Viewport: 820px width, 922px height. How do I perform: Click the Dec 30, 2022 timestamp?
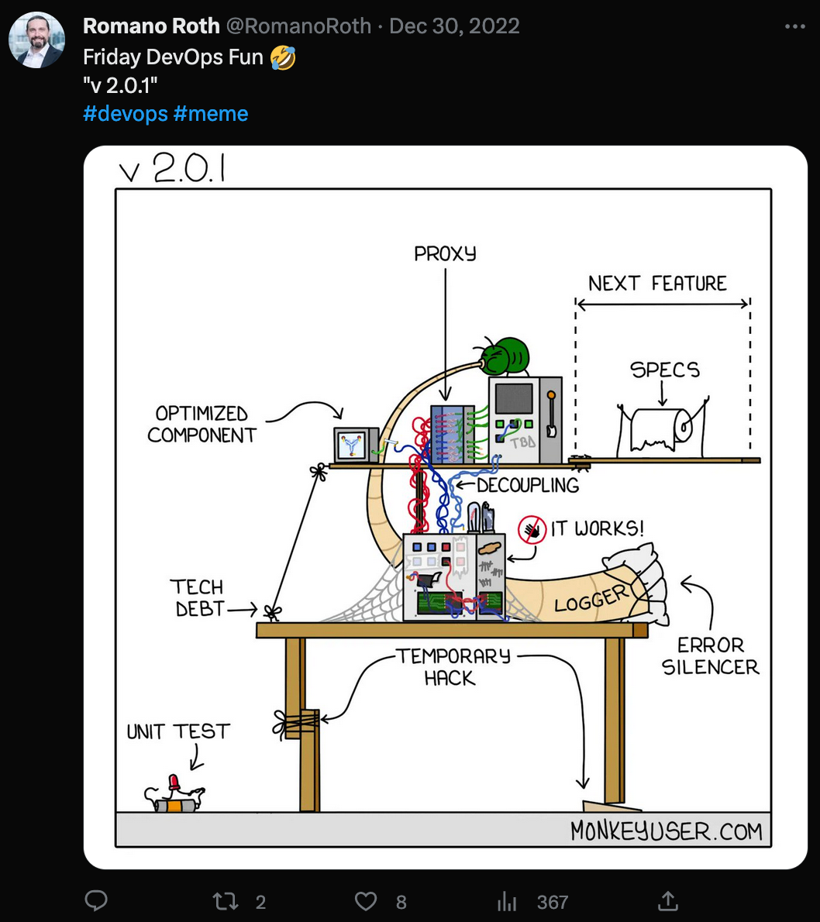(454, 26)
